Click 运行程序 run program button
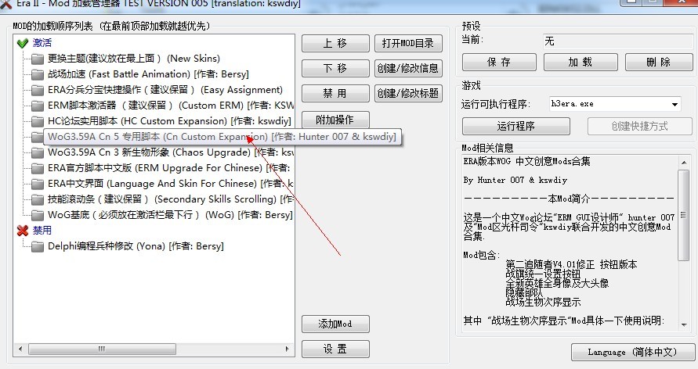 (x=516, y=126)
